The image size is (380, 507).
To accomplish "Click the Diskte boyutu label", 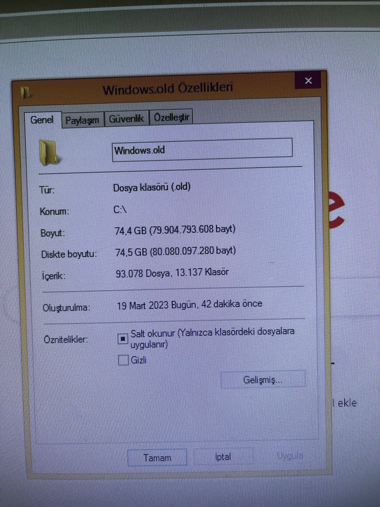I will (69, 254).
